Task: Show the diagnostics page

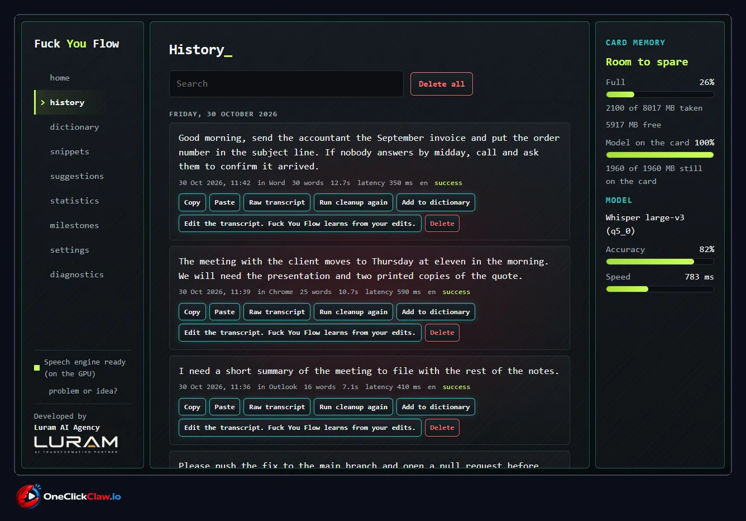Action: [x=76, y=274]
